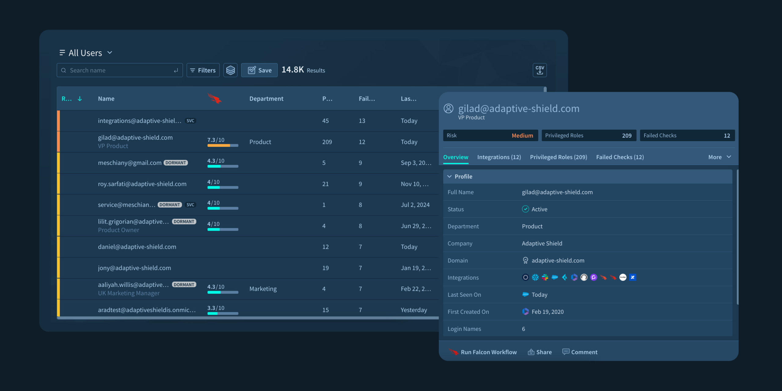This screenshot has width=782, height=391.
Task: Open the Failed Checks (12) tab
Action: [x=620, y=157]
